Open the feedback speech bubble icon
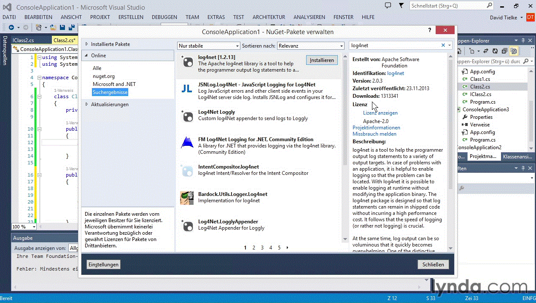 [388, 5]
